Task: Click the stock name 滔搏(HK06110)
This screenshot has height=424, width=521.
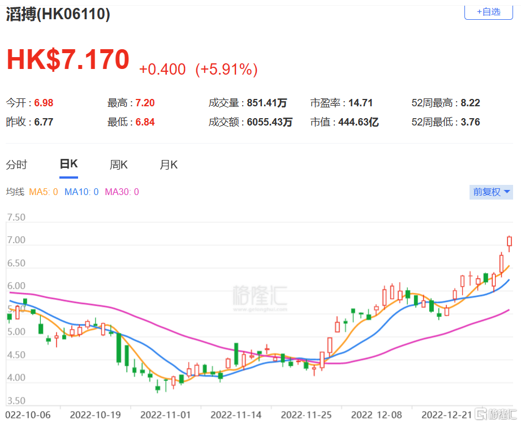Action: (x=58, y=14)
